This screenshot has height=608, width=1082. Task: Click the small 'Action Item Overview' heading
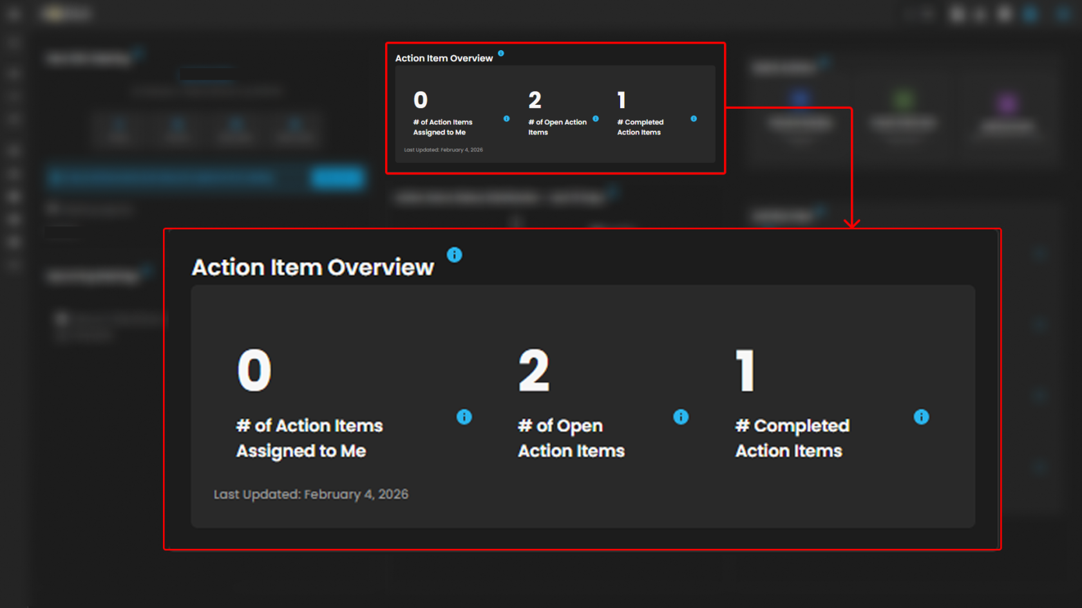pyautogui.click(x=444, y=58)
